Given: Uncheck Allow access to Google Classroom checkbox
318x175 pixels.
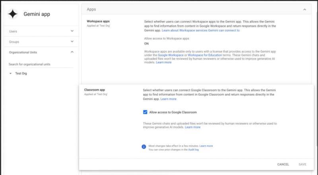Looking at the screenshot, I should (x=145, y=112).
